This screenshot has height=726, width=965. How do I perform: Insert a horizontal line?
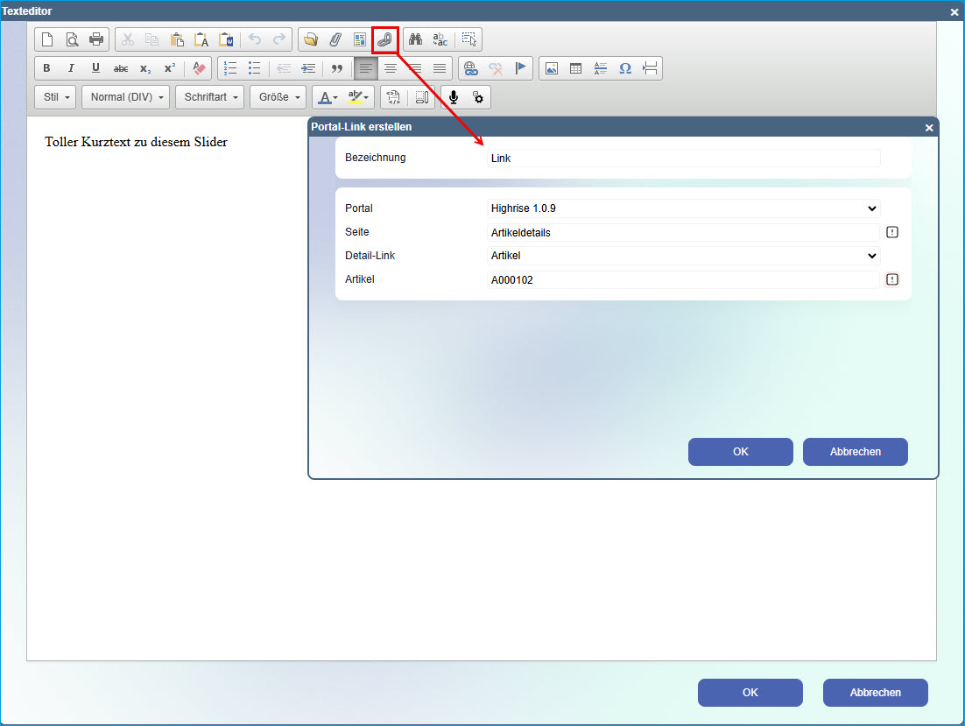(601, 68)
